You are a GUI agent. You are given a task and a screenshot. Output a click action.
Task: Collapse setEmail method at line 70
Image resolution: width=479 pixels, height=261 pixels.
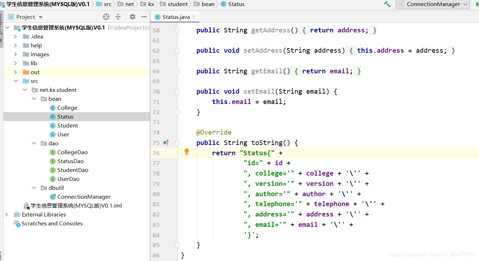coord(177,92)
